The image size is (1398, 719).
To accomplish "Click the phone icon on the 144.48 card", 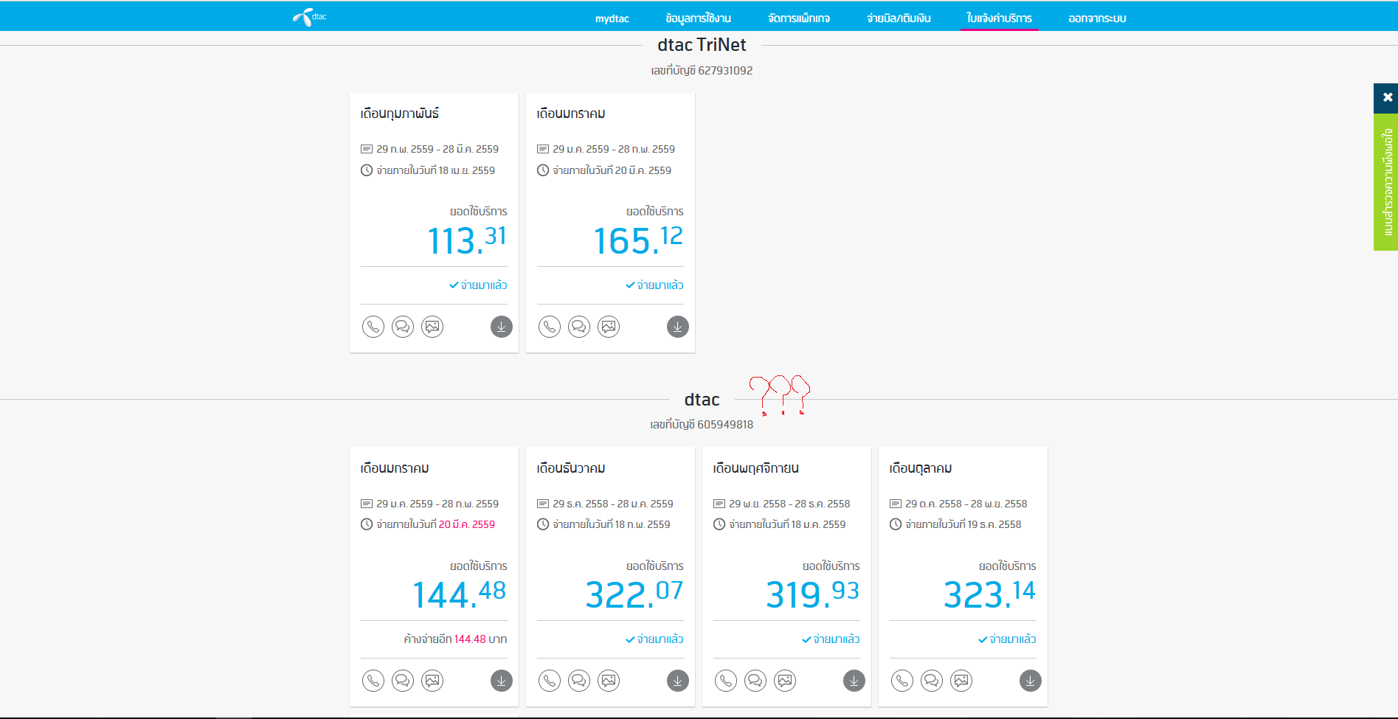I will click(373, 681).
